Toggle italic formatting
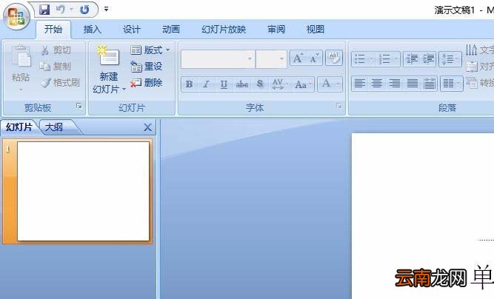 [x=207, y=84]
